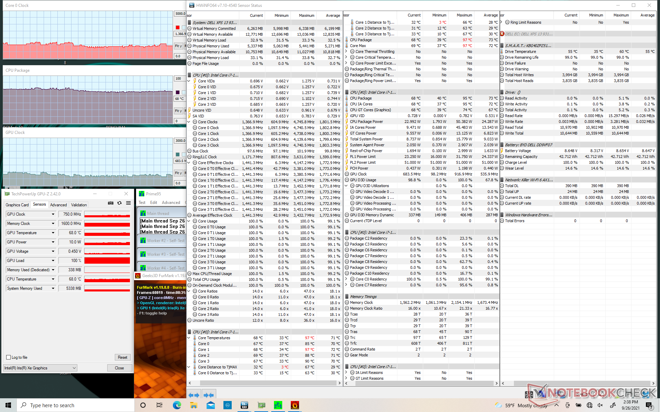Click the Prime95 taskbar icon
This screenshot has width=660, height=412.
(x=278, y=405)
